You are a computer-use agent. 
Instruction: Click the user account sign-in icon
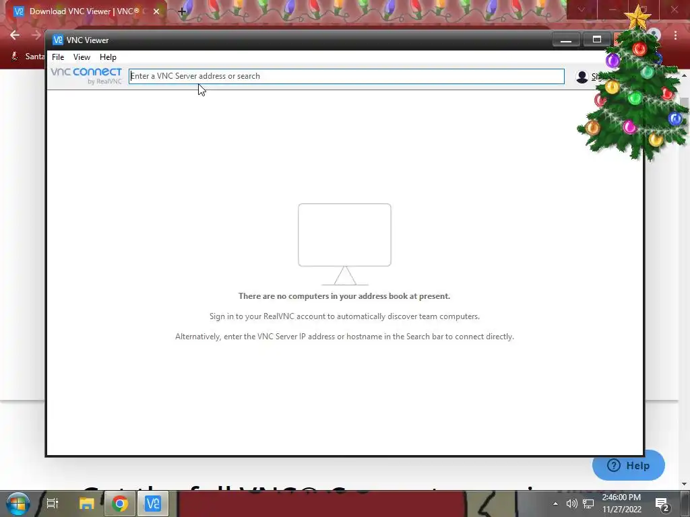coord(582,77)
